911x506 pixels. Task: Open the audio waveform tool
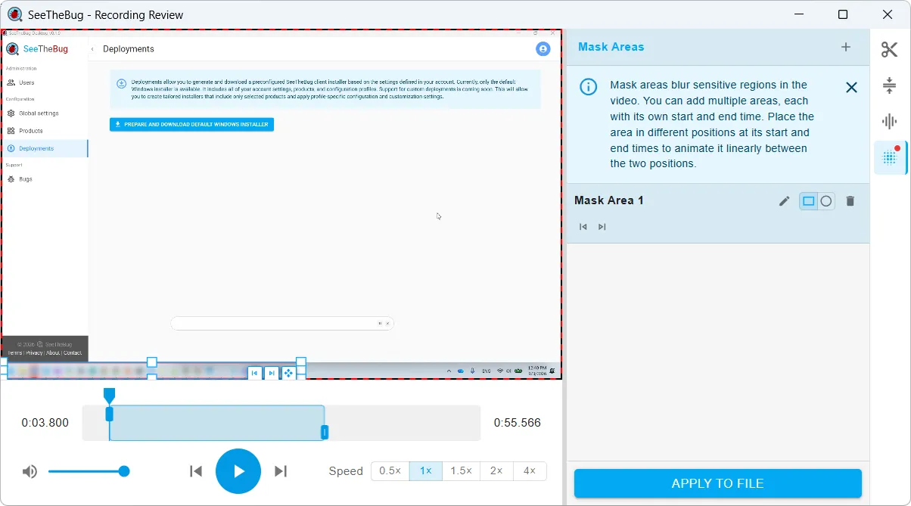pyautogui.click(x=889, y=121)
